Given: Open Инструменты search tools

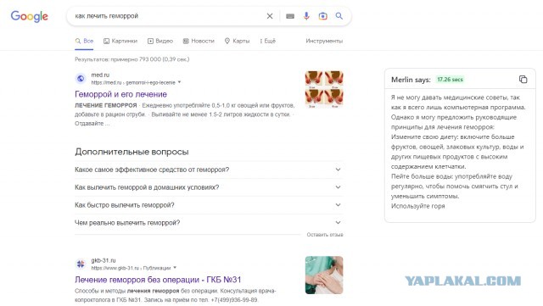Looking at the screenshot, I should (x=324, y=41).
